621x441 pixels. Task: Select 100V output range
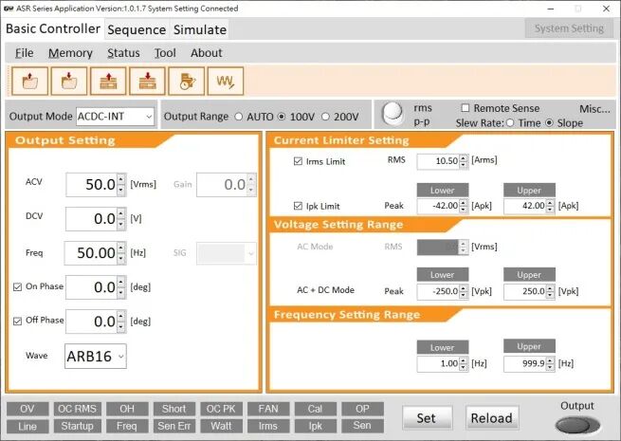(282, 117)
